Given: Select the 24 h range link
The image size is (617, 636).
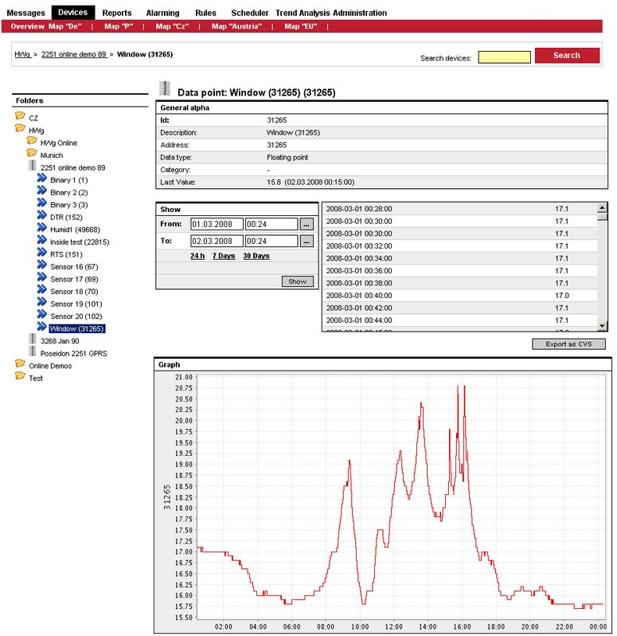Looking at the screenshot, I should point(197,256).
